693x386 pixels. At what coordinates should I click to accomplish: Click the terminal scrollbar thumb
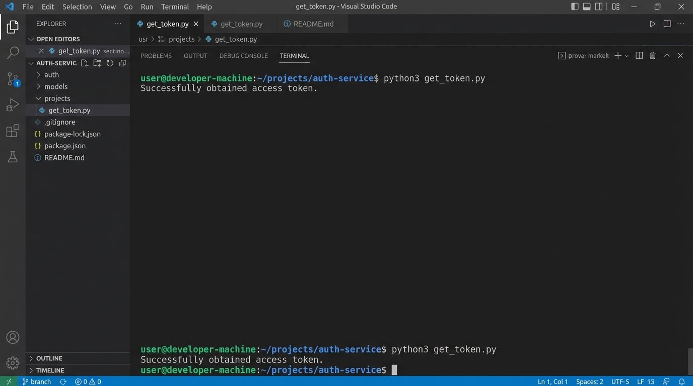tap(690, 361)
